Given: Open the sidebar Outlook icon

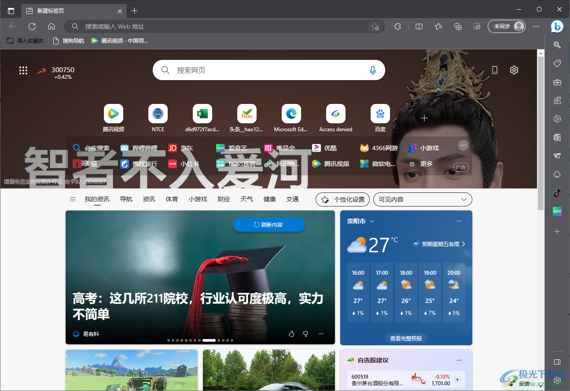Looking at the screenshot, I should 557,137.
